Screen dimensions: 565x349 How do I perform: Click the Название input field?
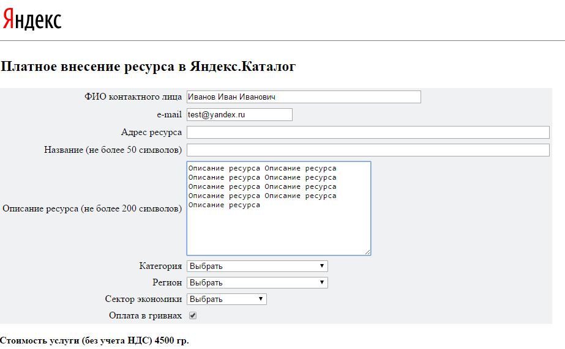pos(368,150)
